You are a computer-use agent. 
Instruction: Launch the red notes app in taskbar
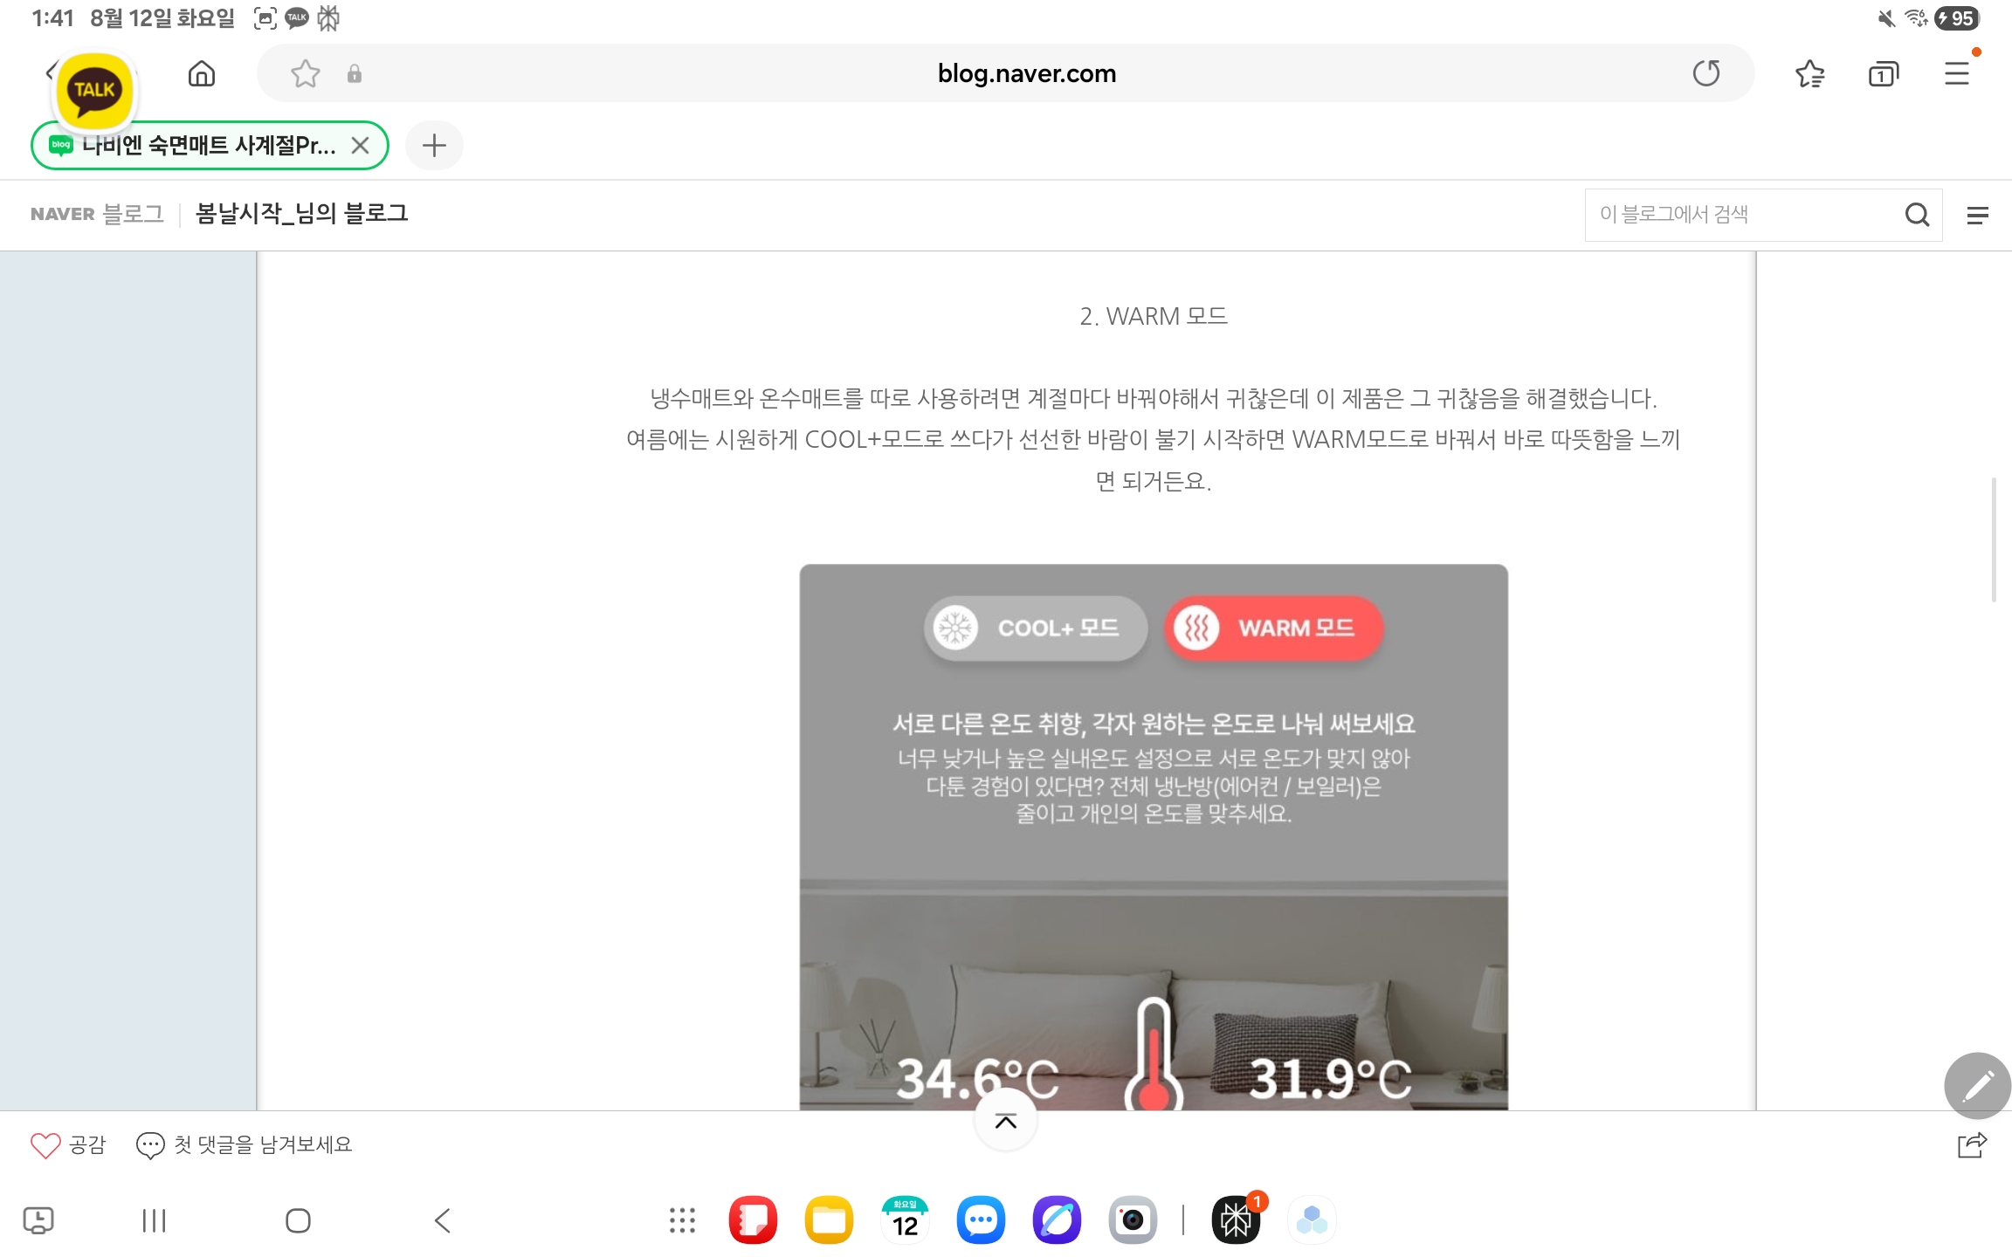click(753, 1219)
